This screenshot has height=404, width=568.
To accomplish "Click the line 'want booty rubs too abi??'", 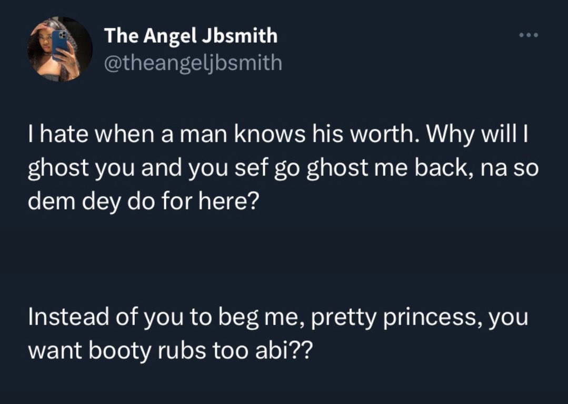I will pyautogui.click(x=170, y=351).
